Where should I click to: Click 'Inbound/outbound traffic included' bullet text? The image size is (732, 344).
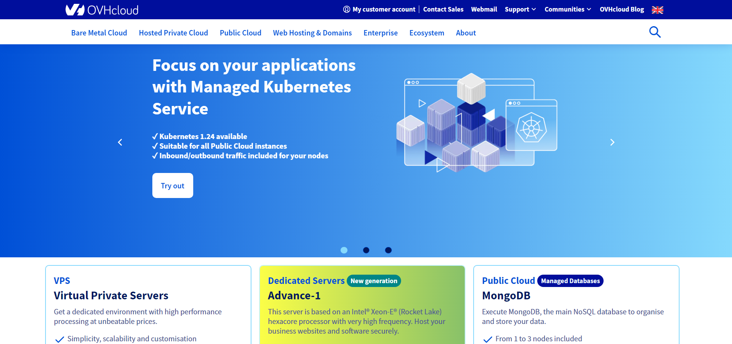point(244,156)
